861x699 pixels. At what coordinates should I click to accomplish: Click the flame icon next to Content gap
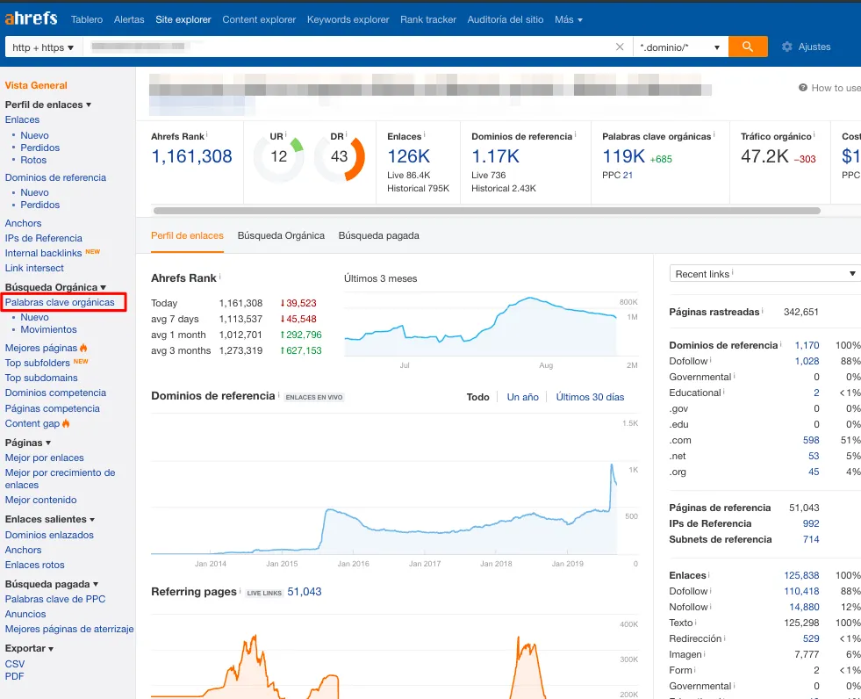pyautogui.click(x=66, y=423)
